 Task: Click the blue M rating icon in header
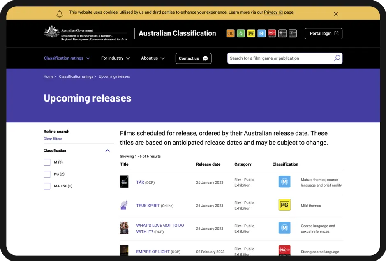point(261,33)
